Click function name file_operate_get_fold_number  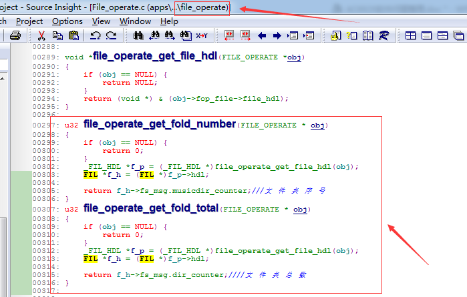coord(160,123)
